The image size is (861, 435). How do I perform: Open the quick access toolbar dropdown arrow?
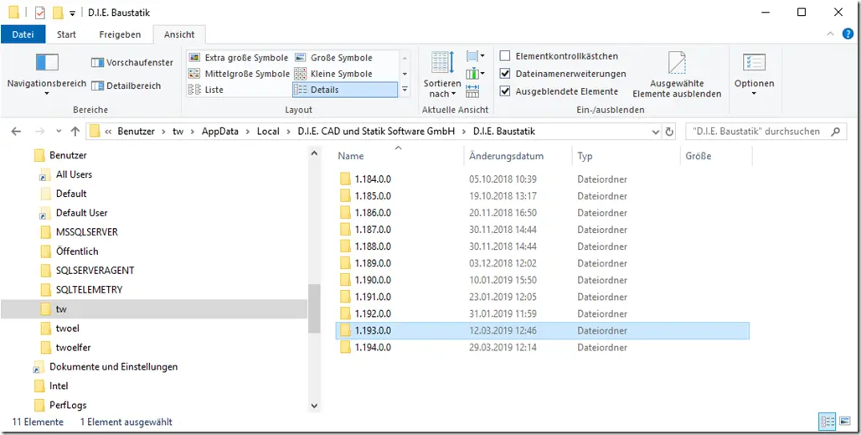[73, 13]
